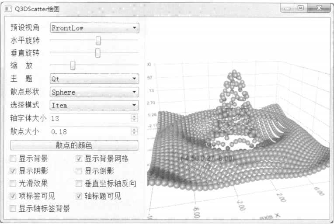Disable the 显示阴影 checkbox
The height and width of the screenshot is (224, 334).
point(13,171)
